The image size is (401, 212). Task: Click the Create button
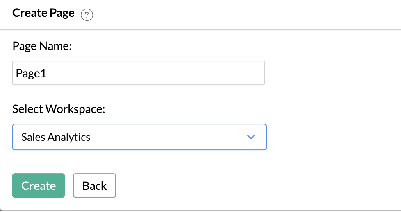pos(39,185)
